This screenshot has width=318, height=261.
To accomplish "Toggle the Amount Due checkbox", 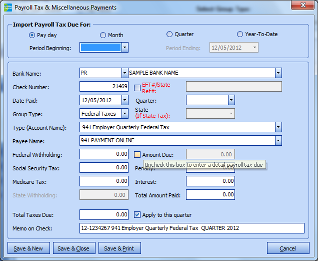I will click(137, 155).
